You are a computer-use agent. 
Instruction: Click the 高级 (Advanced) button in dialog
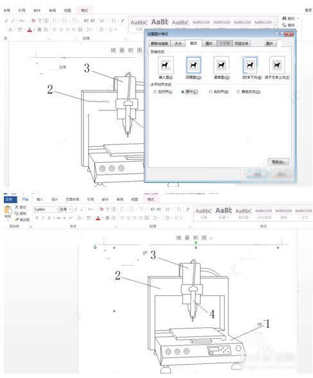tap(278, 162)
